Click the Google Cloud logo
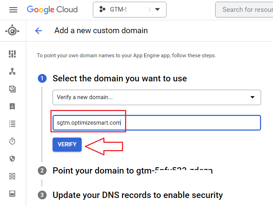This screenshot has height=206, width=273. pos(52,9)
